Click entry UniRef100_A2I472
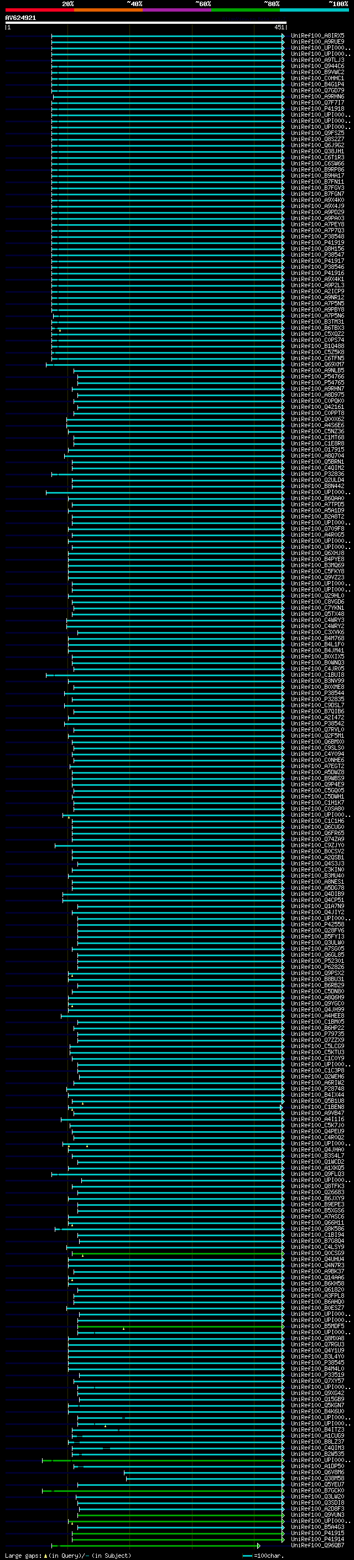The height and width of the screenshot is (1560, 354). (x=317, y=718)
